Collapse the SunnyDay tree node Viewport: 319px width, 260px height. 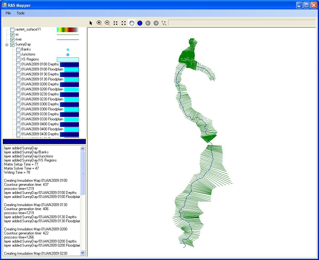(7, 45)
